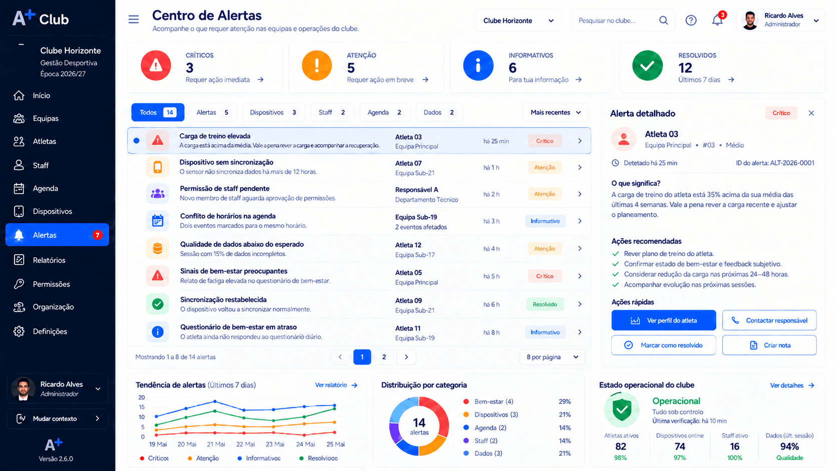Click Criar nota button
This screenshot has width=837, height=471.
[x=769, y=345]
